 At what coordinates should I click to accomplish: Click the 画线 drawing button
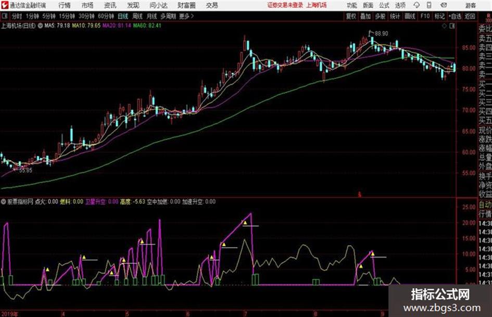(410, 16)
